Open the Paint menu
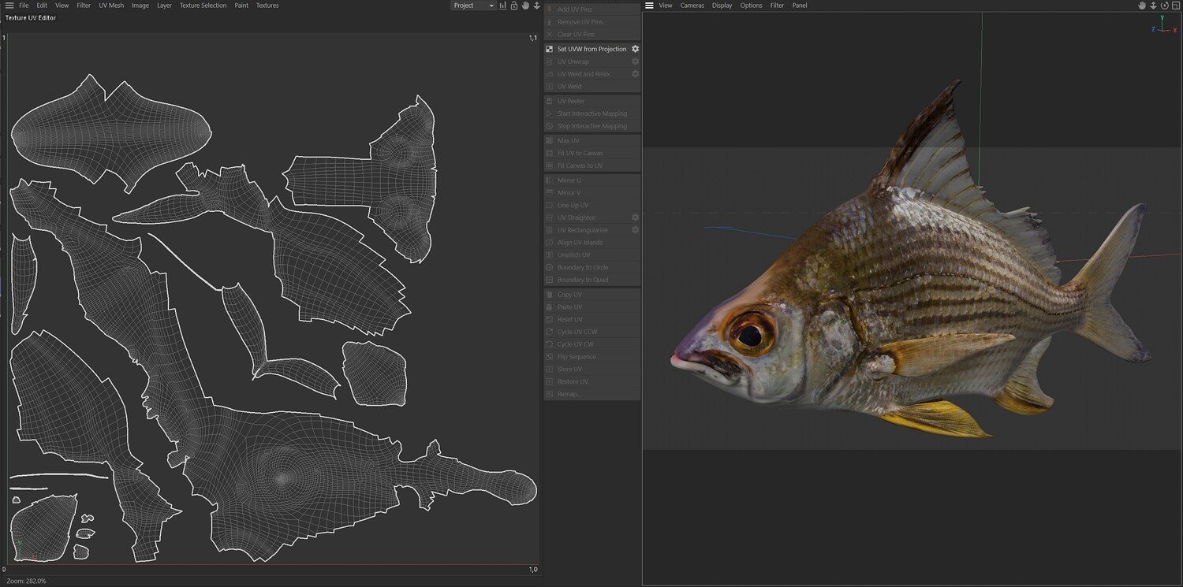1183x587 pixels. 241,6
